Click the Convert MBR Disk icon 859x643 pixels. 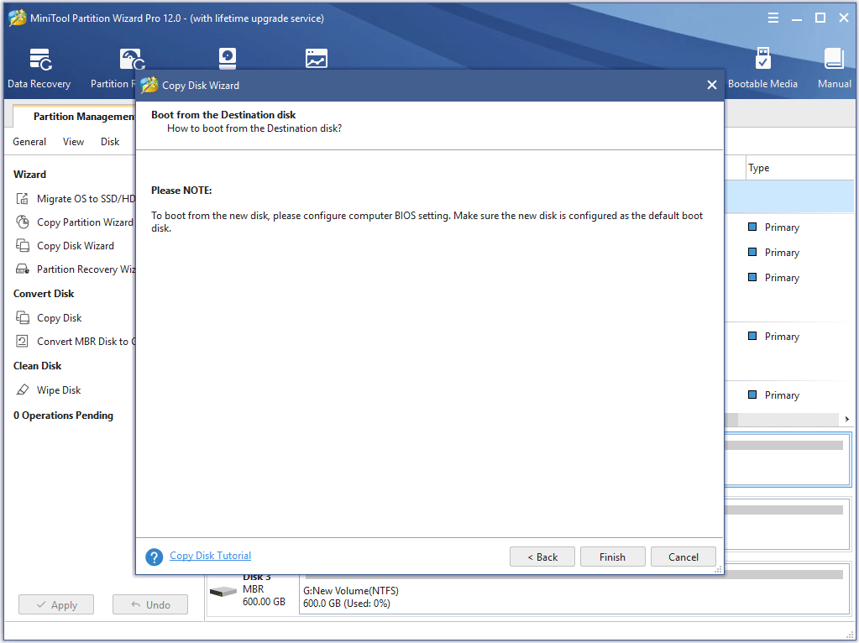(x=23, y=341)
